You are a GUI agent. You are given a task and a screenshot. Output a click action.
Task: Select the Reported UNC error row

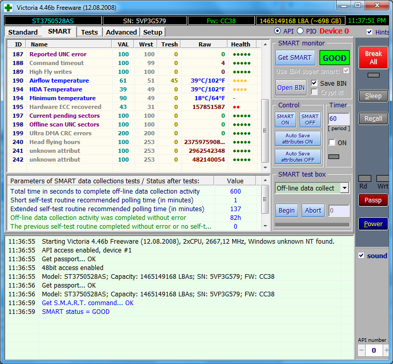coord(134,54)
